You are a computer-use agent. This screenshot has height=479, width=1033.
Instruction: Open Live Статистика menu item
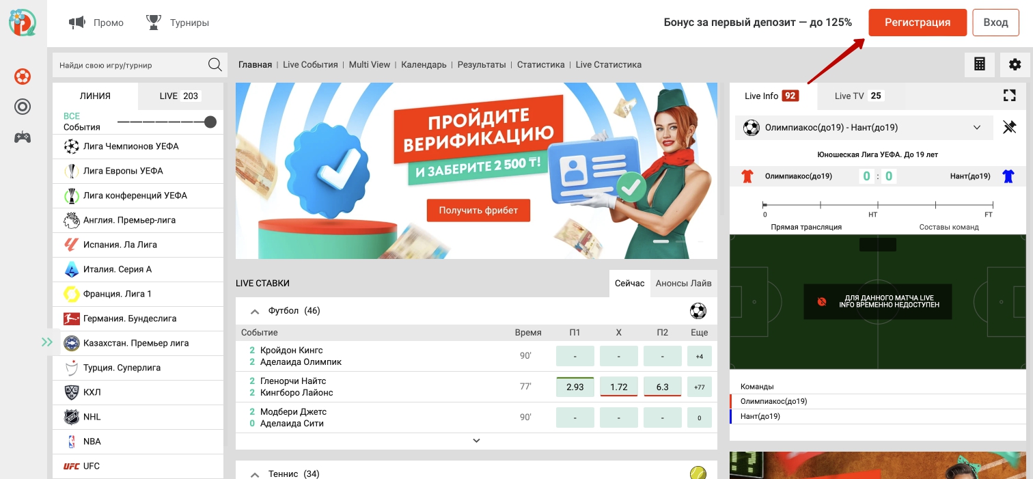tap(609, 65)
